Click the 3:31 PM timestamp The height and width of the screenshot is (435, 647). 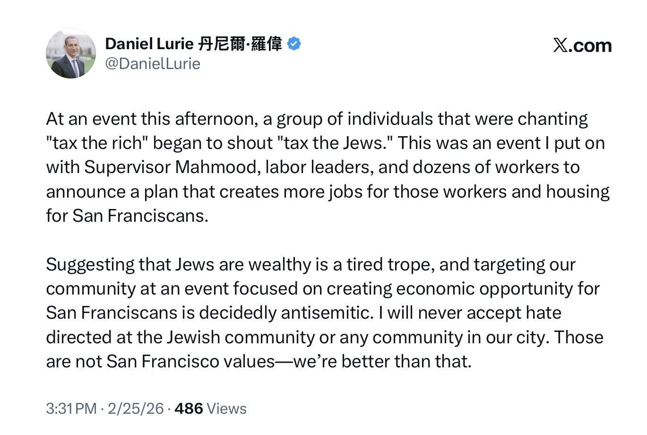point(71,409)
